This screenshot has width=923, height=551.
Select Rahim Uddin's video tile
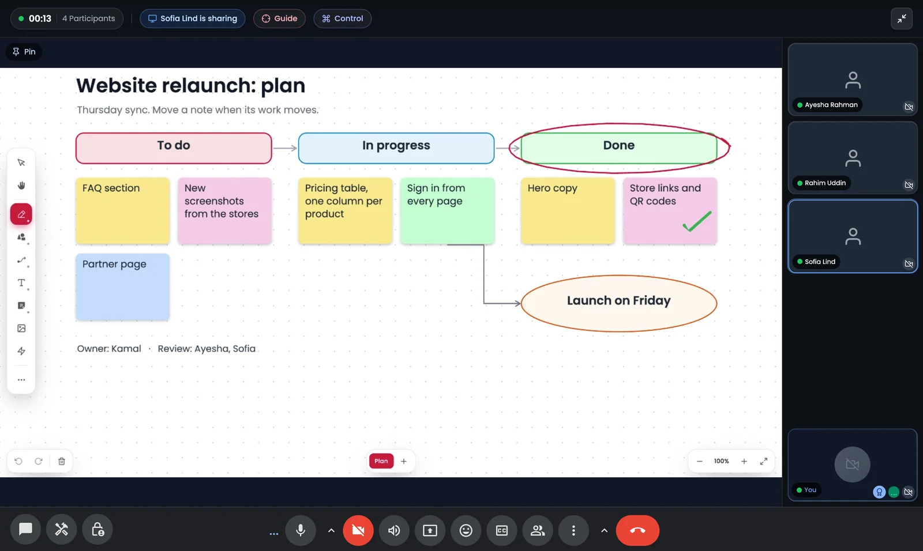click(853, 158)
